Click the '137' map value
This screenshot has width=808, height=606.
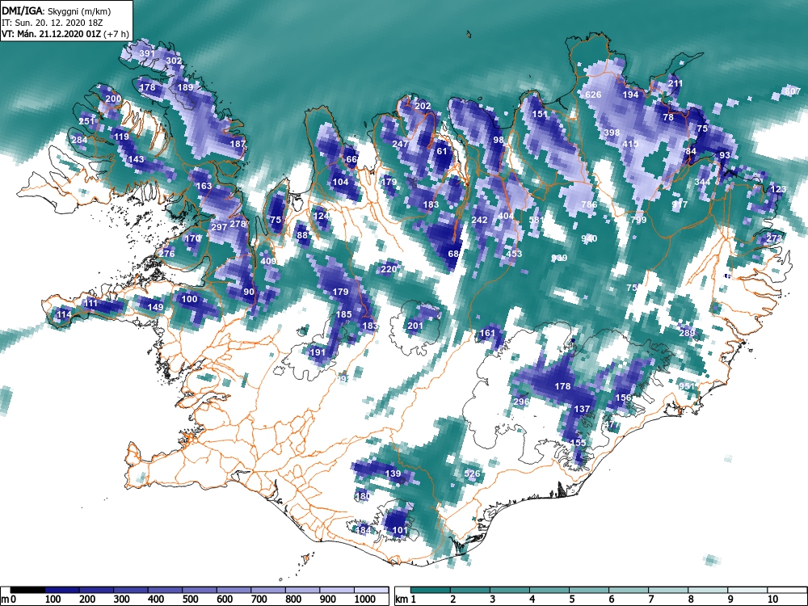click(x=582, y=409)
